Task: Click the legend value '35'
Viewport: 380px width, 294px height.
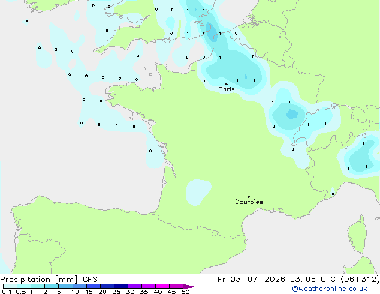Action: 144,292
